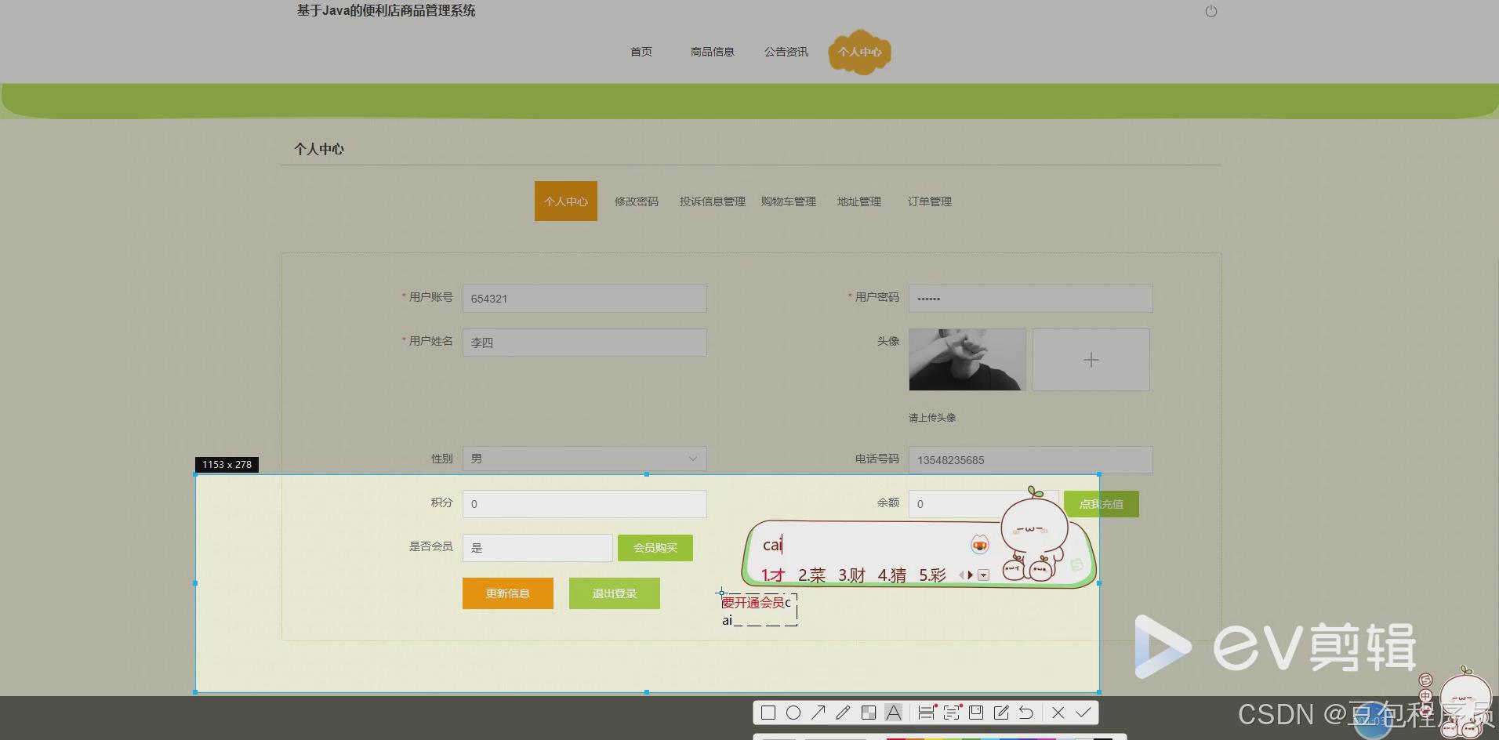The image size is (1499, 740).
Task: Select the mosaic blur tool
Action: [x=869, y=712]
